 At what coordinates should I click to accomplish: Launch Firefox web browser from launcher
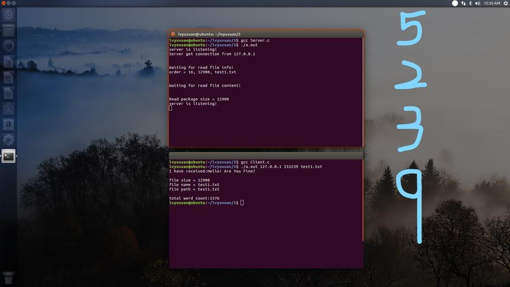point(8,46)
